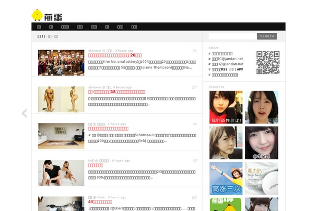Click the left arrow previous-page icon

click(24, 113)
